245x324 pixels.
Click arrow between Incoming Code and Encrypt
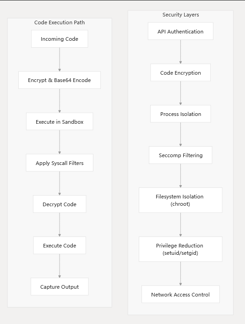(x=60, y=60)
